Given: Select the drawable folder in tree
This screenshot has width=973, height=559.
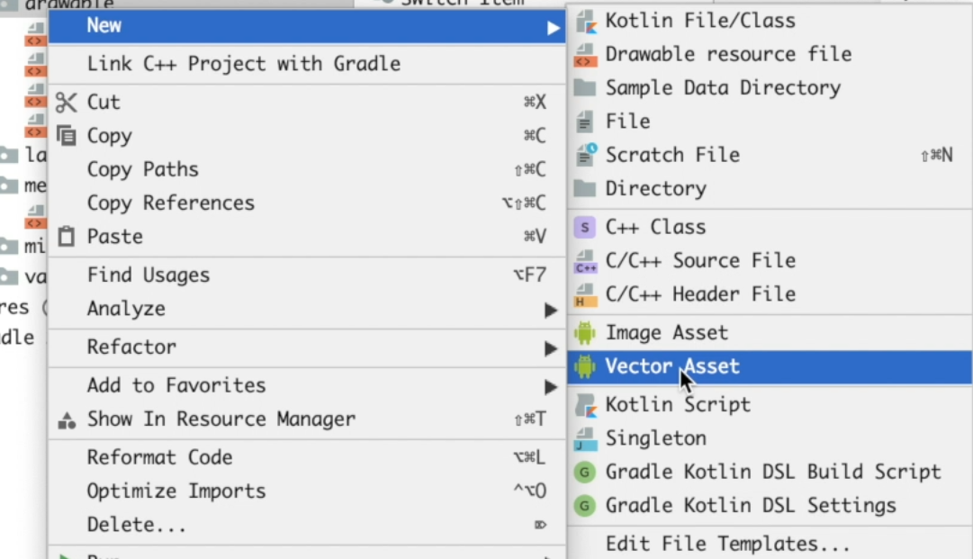Looking at the screenshot, I should pos(68,5).
